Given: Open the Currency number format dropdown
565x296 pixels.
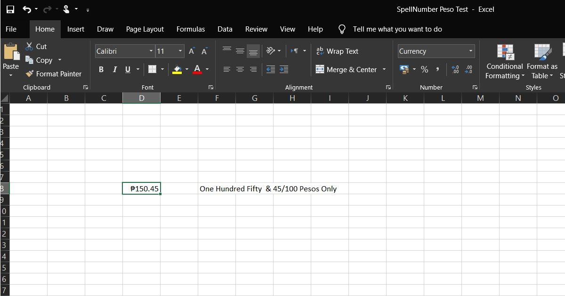Looking at the screenshot, I should click(x=471, y=51).
